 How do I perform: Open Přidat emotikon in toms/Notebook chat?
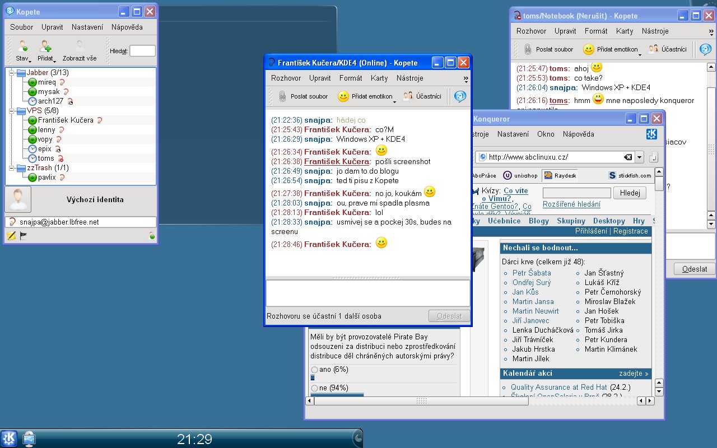click(612, 49)
